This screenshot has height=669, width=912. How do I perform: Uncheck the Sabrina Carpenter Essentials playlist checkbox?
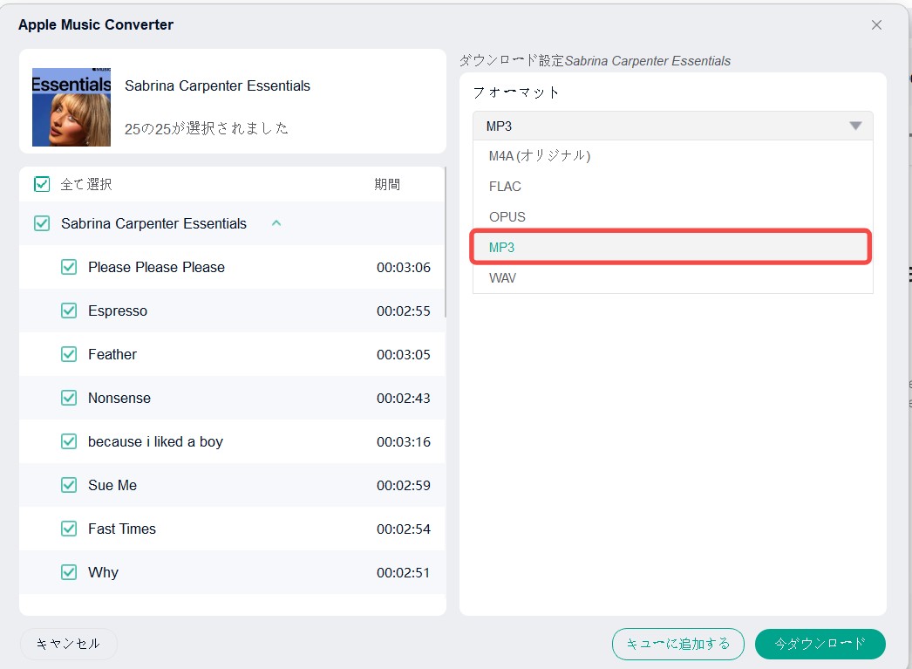[x=42, y=223]
